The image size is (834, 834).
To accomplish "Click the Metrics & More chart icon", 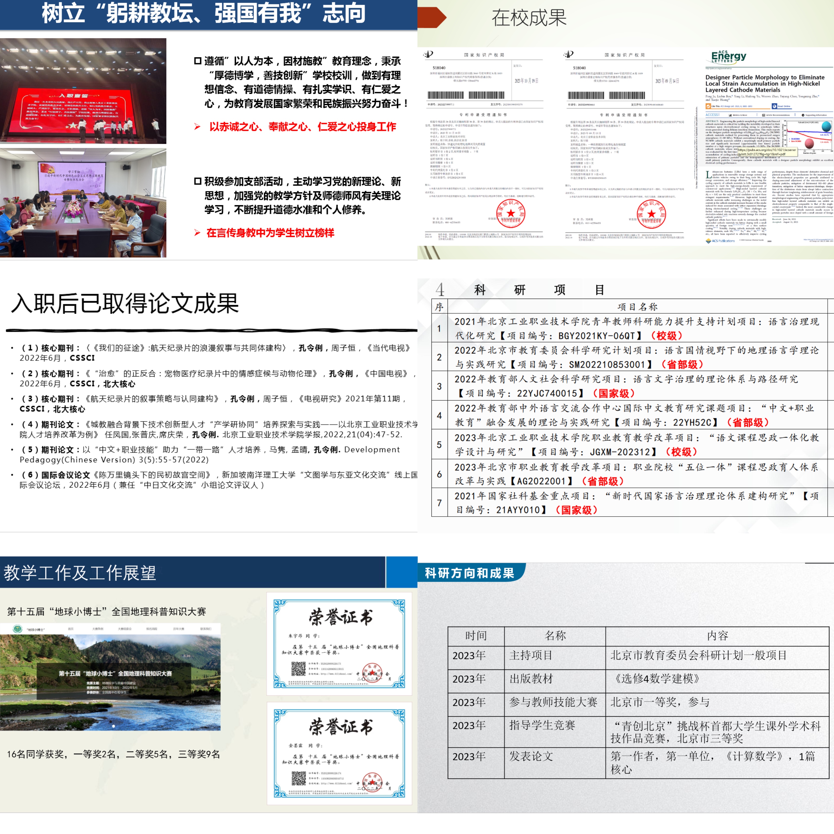I will (730, 115).
